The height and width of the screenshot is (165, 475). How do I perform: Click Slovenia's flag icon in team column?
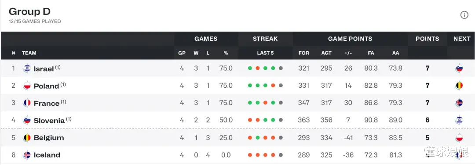[27, 120]
